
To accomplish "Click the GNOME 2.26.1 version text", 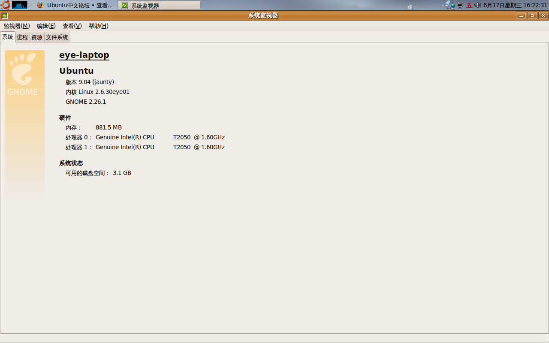I will [x=86, y=102].
